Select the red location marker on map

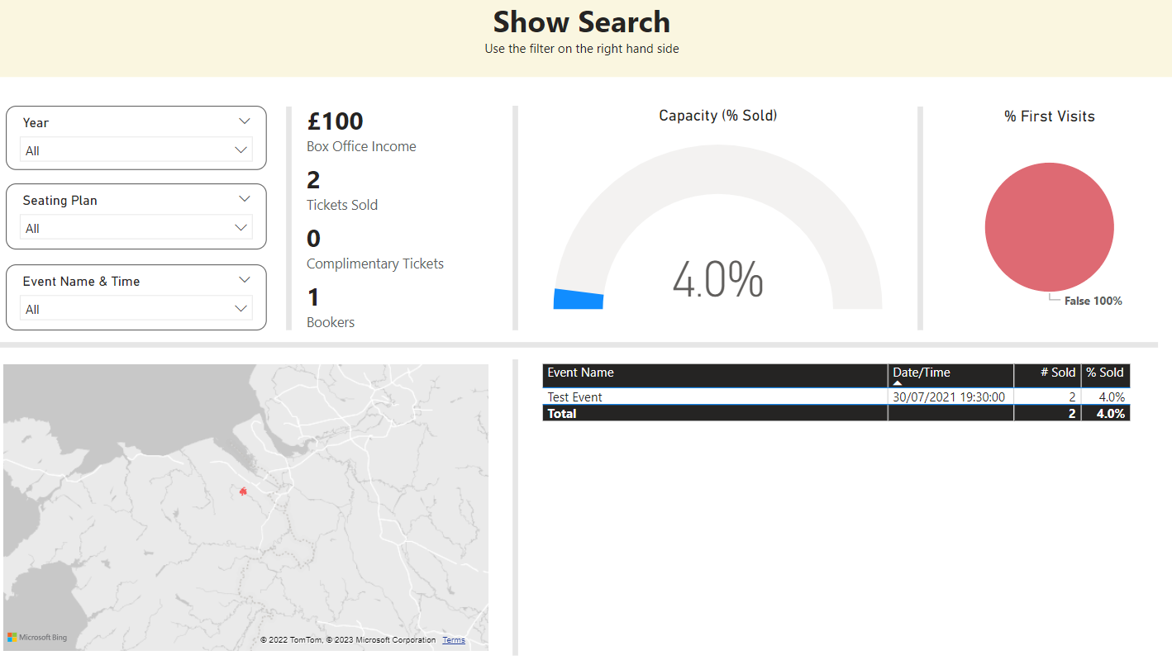coord(242,491)
